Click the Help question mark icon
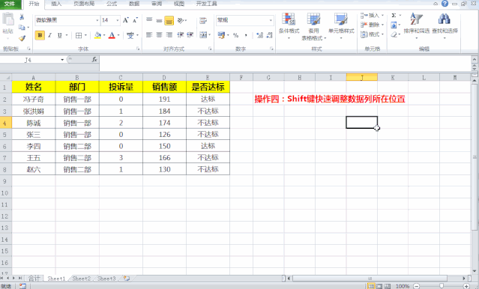This screenshot has width=479, height=289. (445, 4)
